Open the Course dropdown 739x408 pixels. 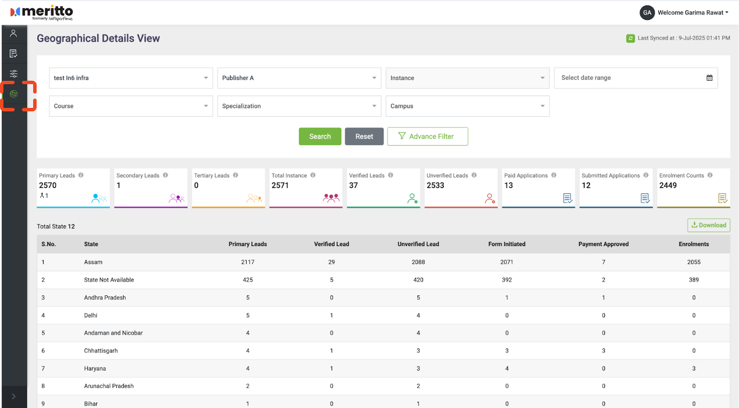coord(131,106)
